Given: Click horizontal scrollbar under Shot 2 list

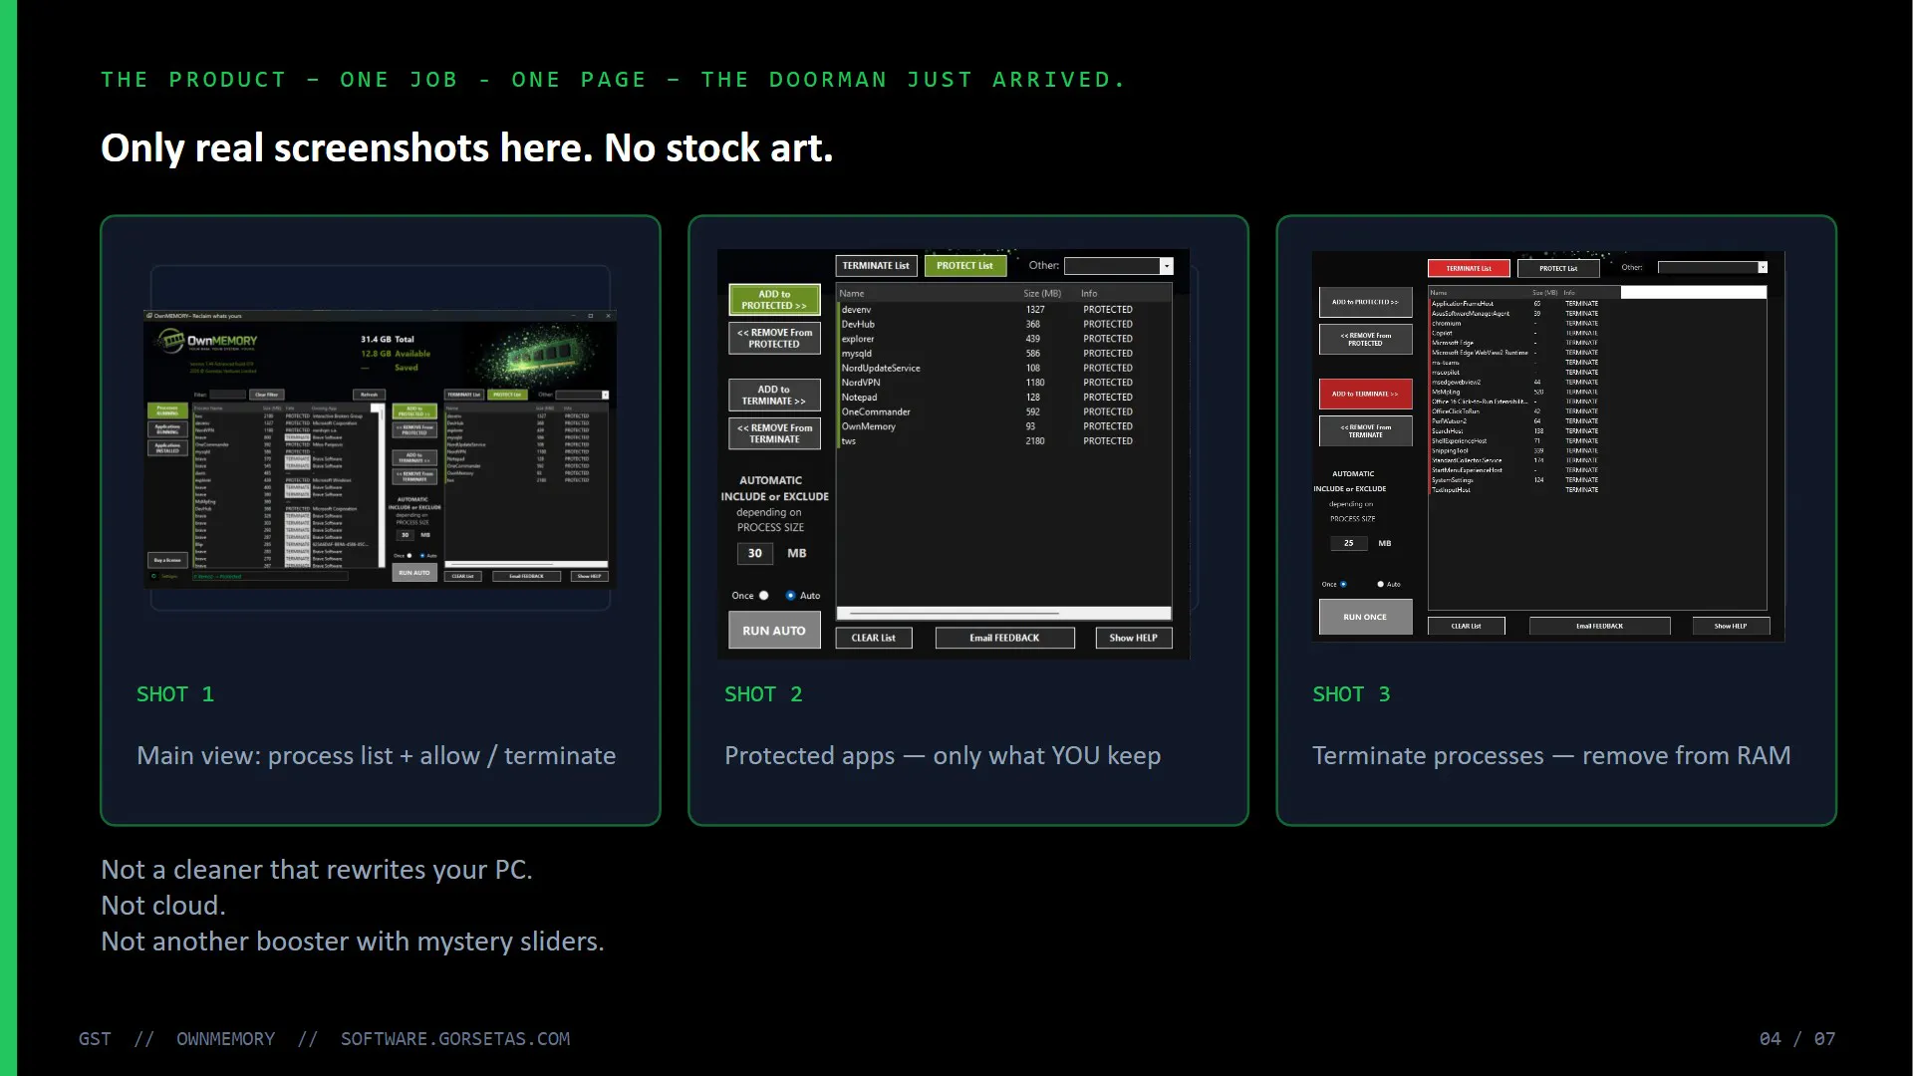Looking at the screenshot, I should tap(1004, 614).
